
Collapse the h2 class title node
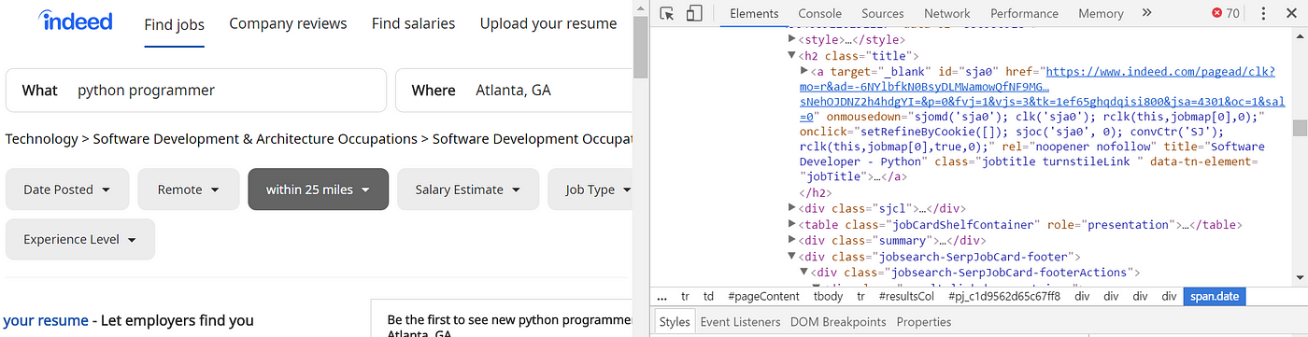click(792, 56)
